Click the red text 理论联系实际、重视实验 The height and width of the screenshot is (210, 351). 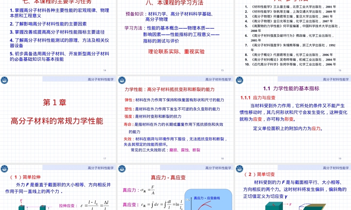177,51
